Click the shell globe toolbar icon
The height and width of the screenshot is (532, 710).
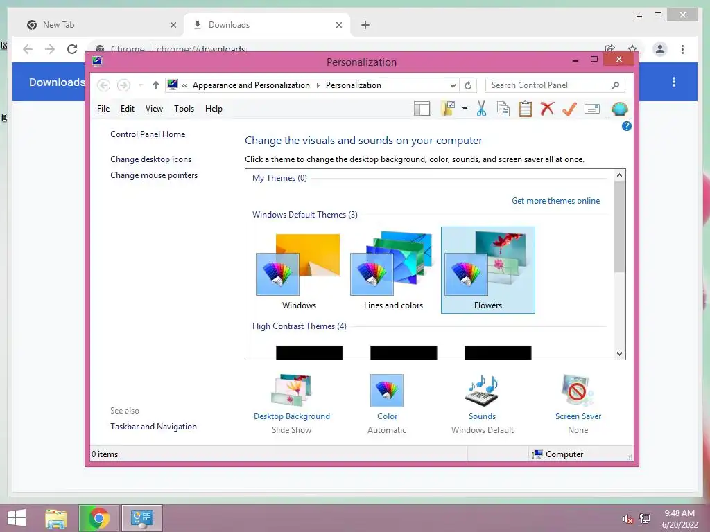pyautogui.click(x=619, y=109)
